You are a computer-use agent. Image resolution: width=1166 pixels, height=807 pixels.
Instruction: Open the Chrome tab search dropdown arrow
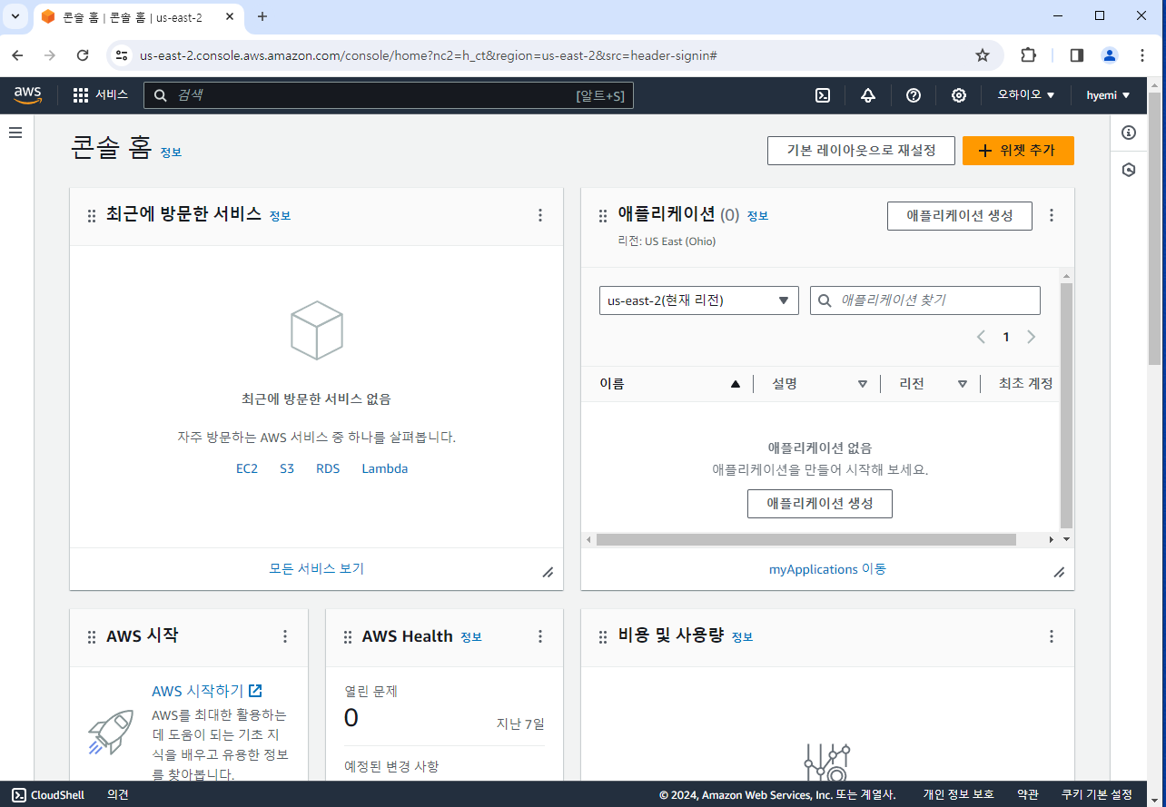click(15, 16)
